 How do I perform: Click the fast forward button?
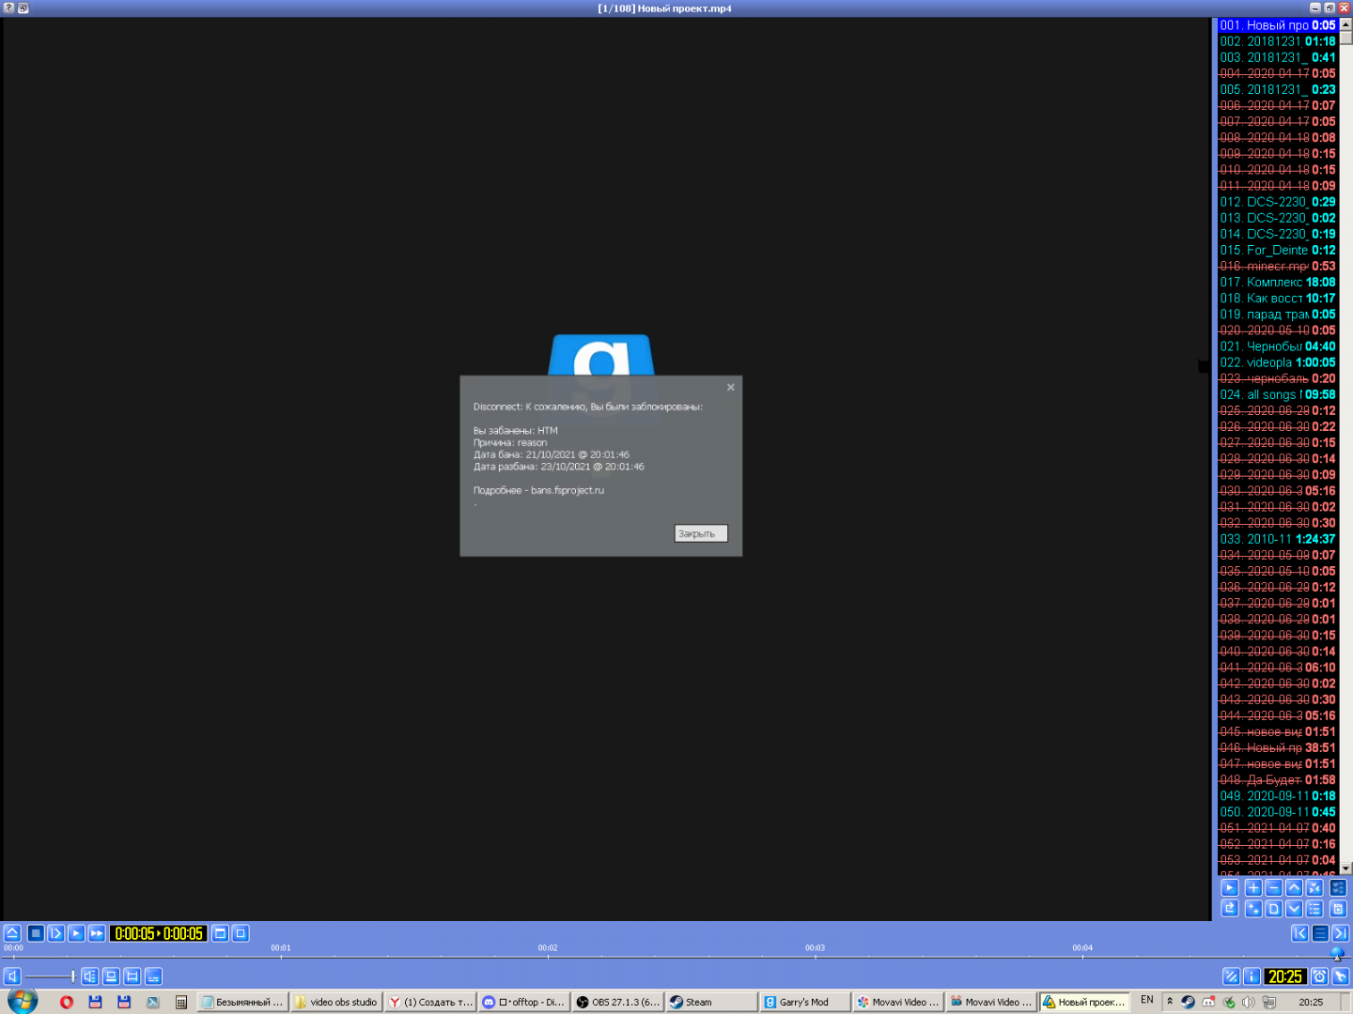97,933
